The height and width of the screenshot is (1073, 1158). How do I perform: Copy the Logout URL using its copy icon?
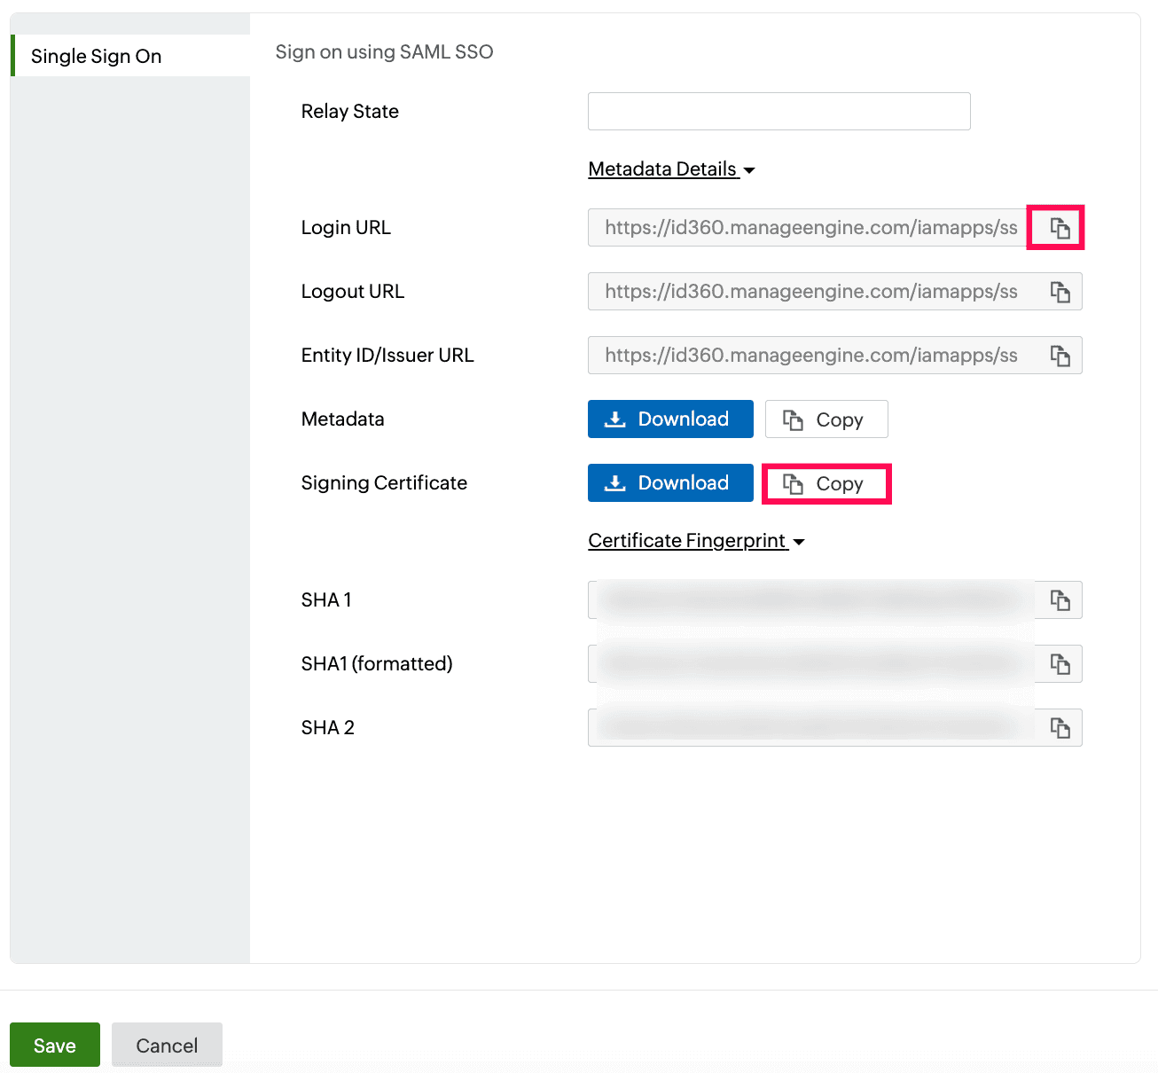(x=1060, y=291)
